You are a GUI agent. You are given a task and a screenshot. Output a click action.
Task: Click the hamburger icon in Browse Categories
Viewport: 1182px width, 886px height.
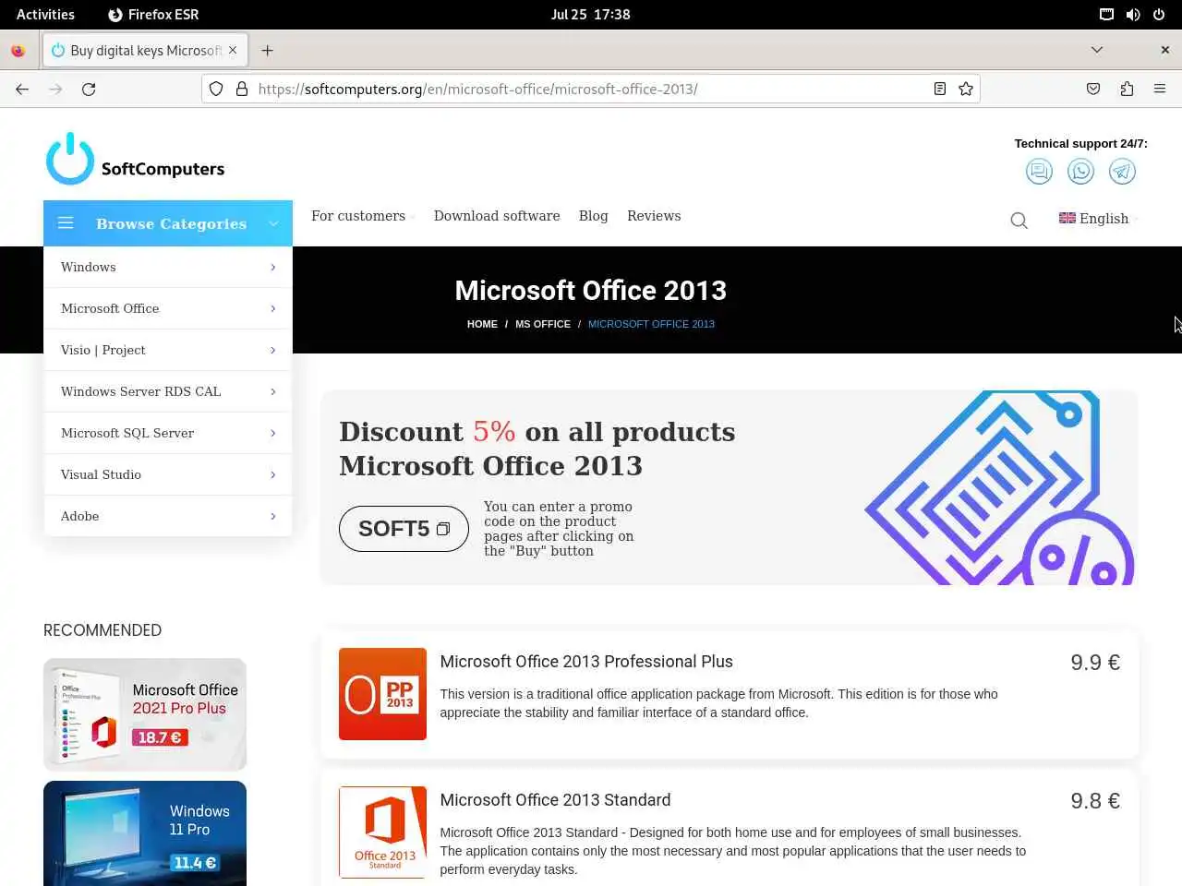click(x=66, y=223)
